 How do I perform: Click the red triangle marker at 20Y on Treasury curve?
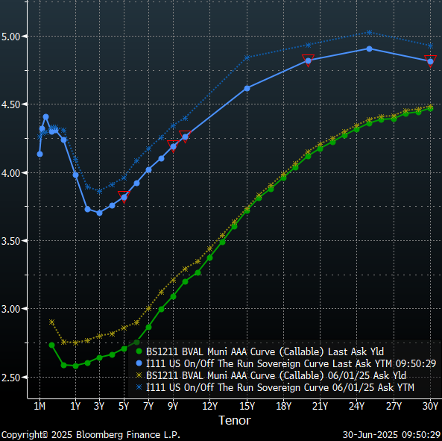coord(308,60)
